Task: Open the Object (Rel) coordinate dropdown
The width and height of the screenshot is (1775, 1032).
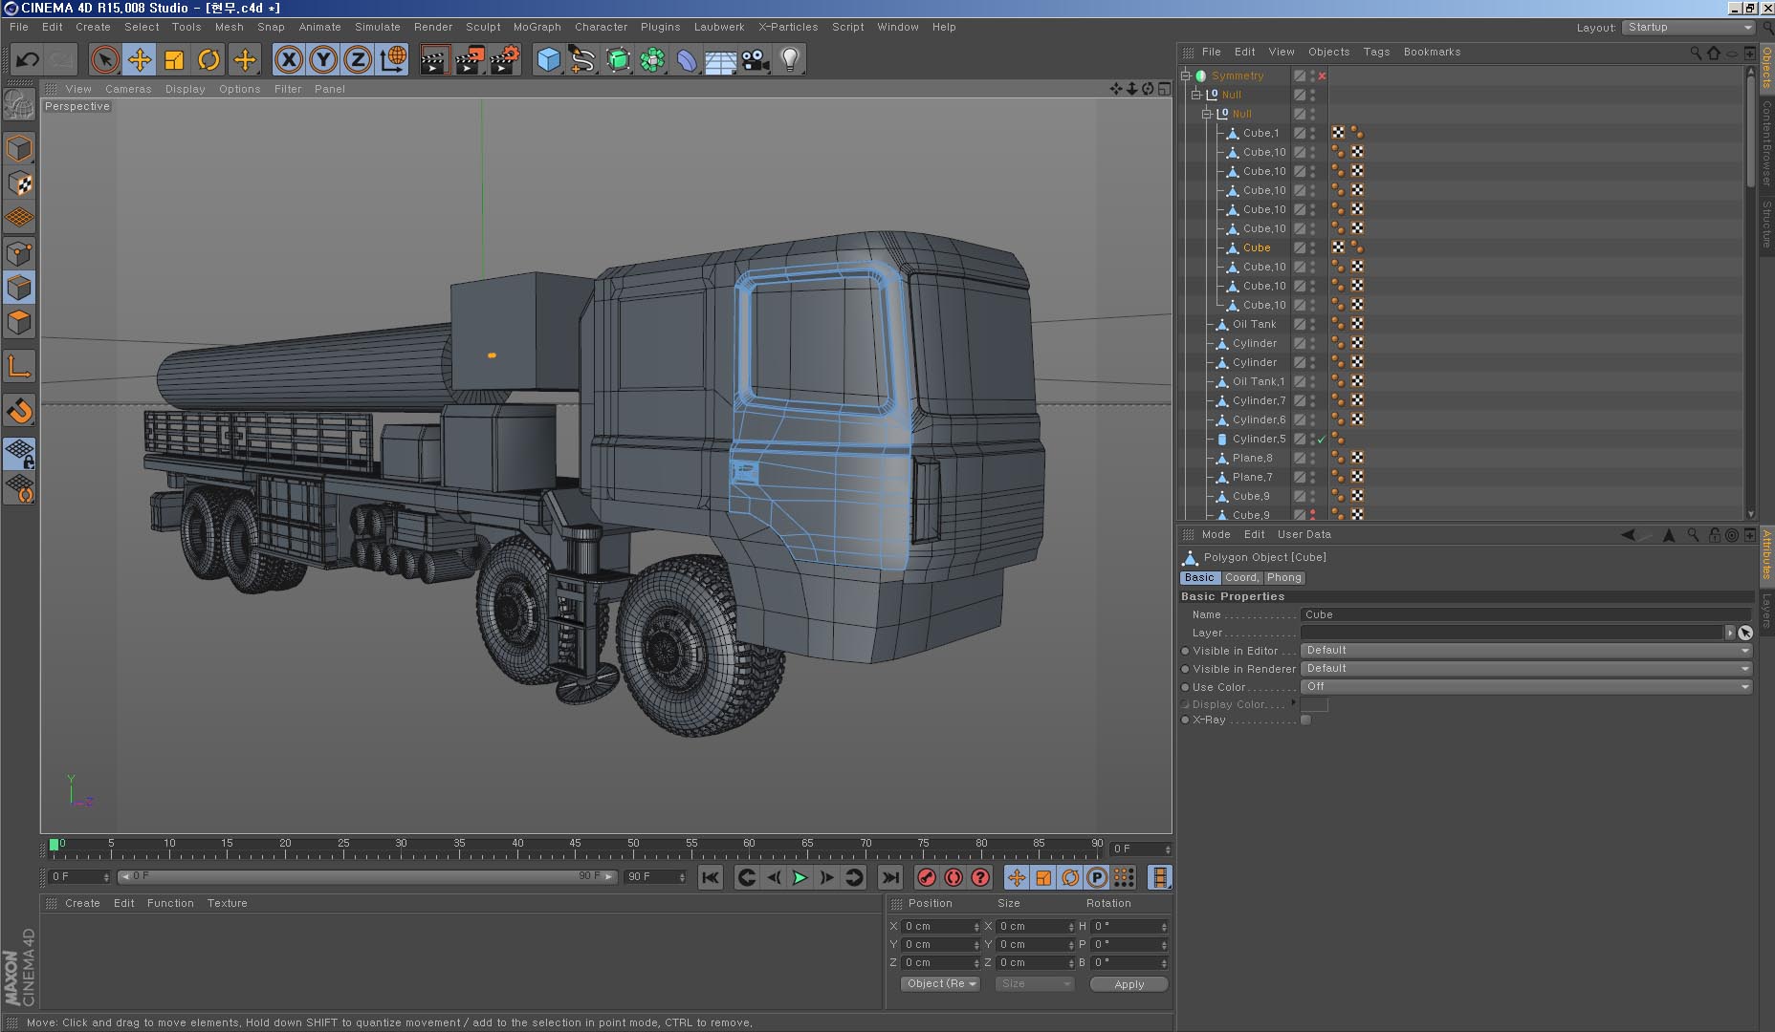Action: 940,984
